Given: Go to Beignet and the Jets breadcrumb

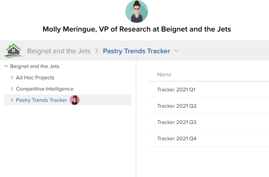Looking at the screenshot, I should 59,51.
